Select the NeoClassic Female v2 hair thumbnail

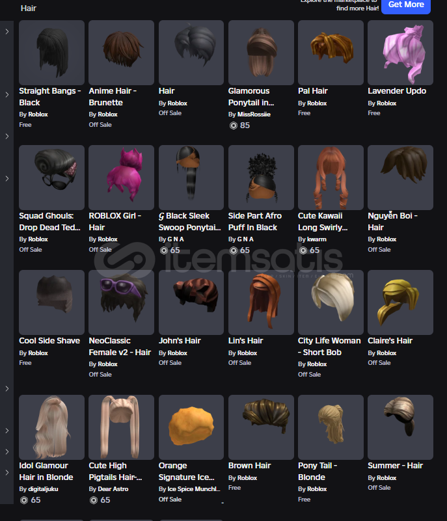click(121, 302)
